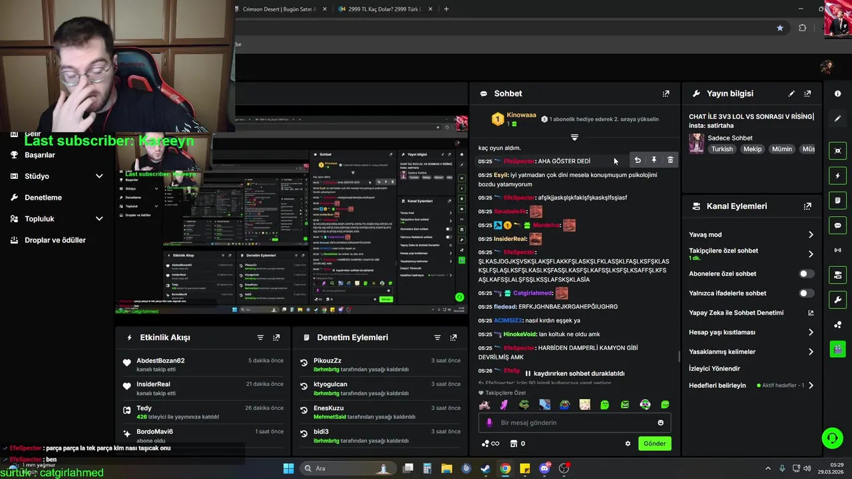852x479 pixels.
Task: Click the wrench tool icon in right sidebar
Action: [x=837, y=299]
